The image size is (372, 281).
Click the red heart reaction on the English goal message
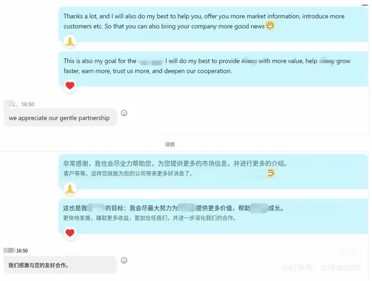point(70,85)
